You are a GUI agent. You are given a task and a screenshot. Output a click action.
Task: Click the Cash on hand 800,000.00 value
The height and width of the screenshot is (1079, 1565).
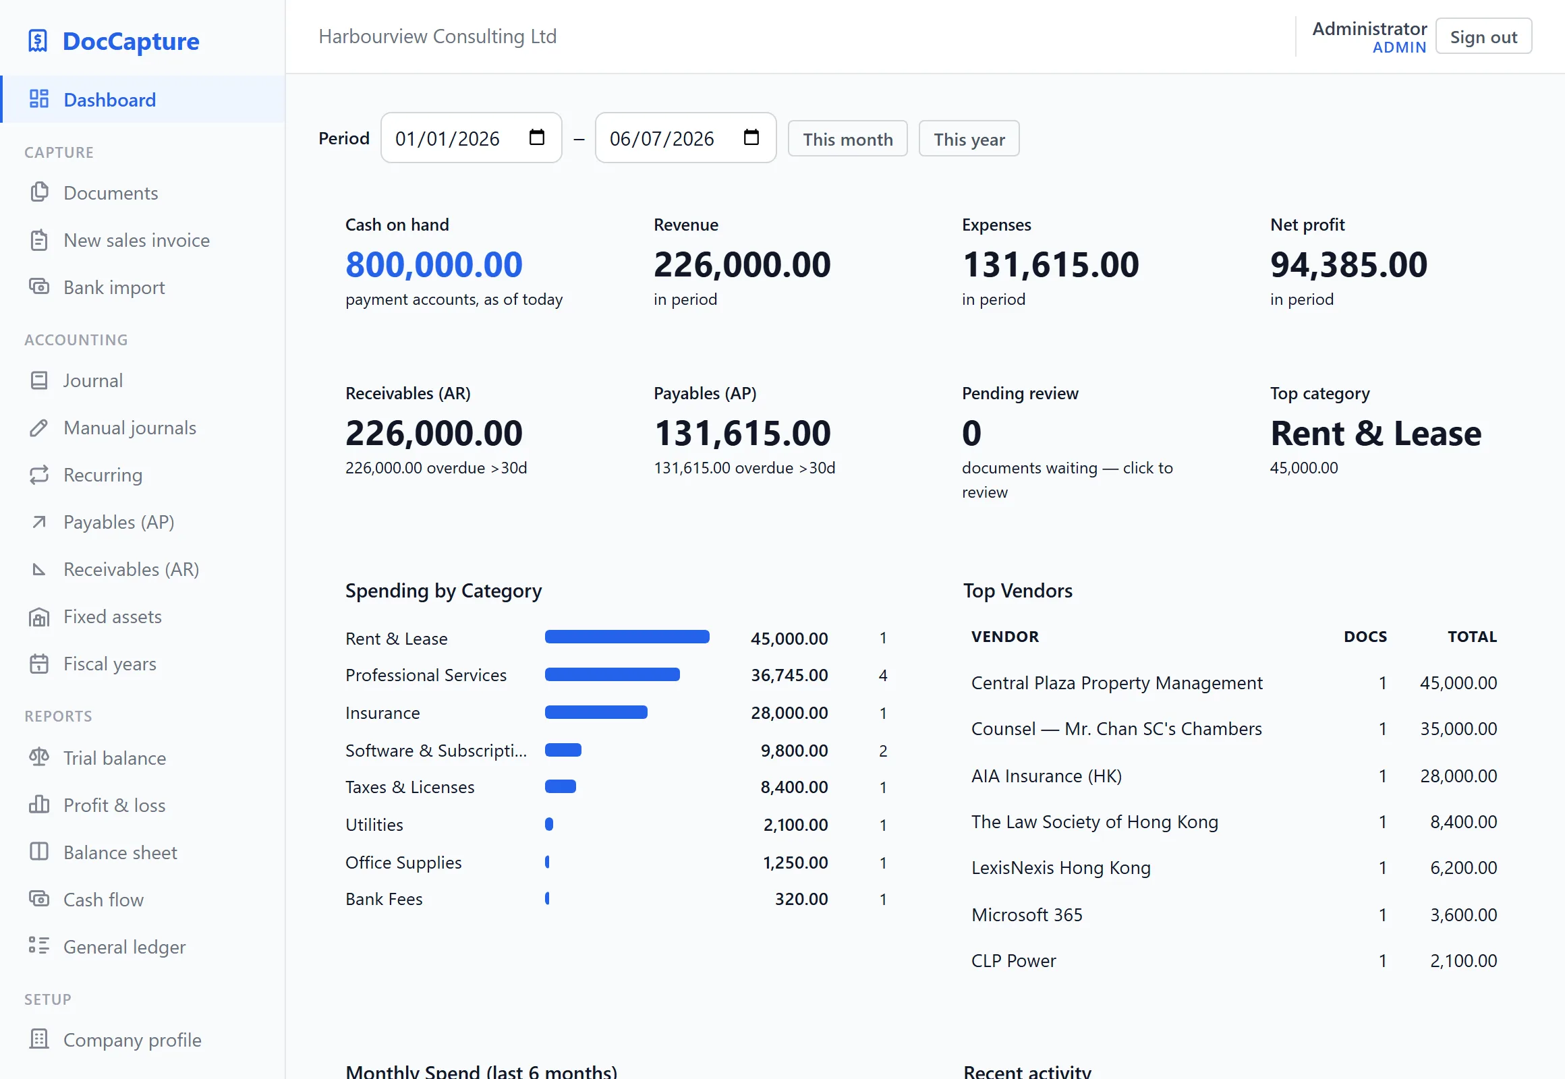tap(434, 264)
